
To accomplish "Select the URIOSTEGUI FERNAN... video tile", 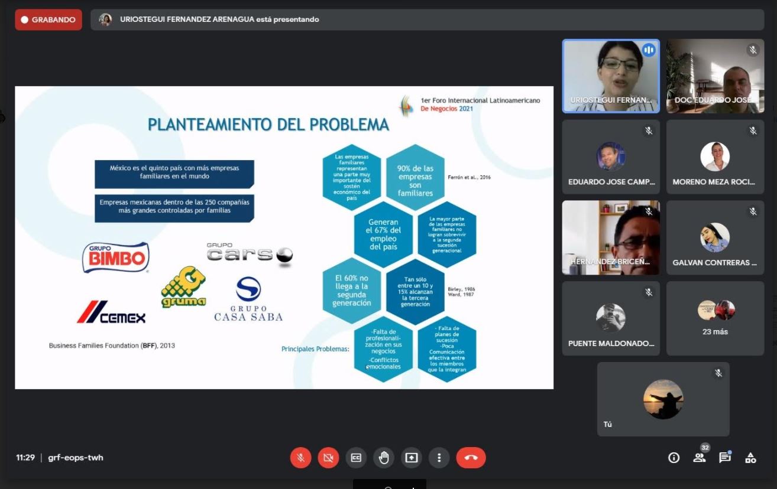I will [611, 76].
